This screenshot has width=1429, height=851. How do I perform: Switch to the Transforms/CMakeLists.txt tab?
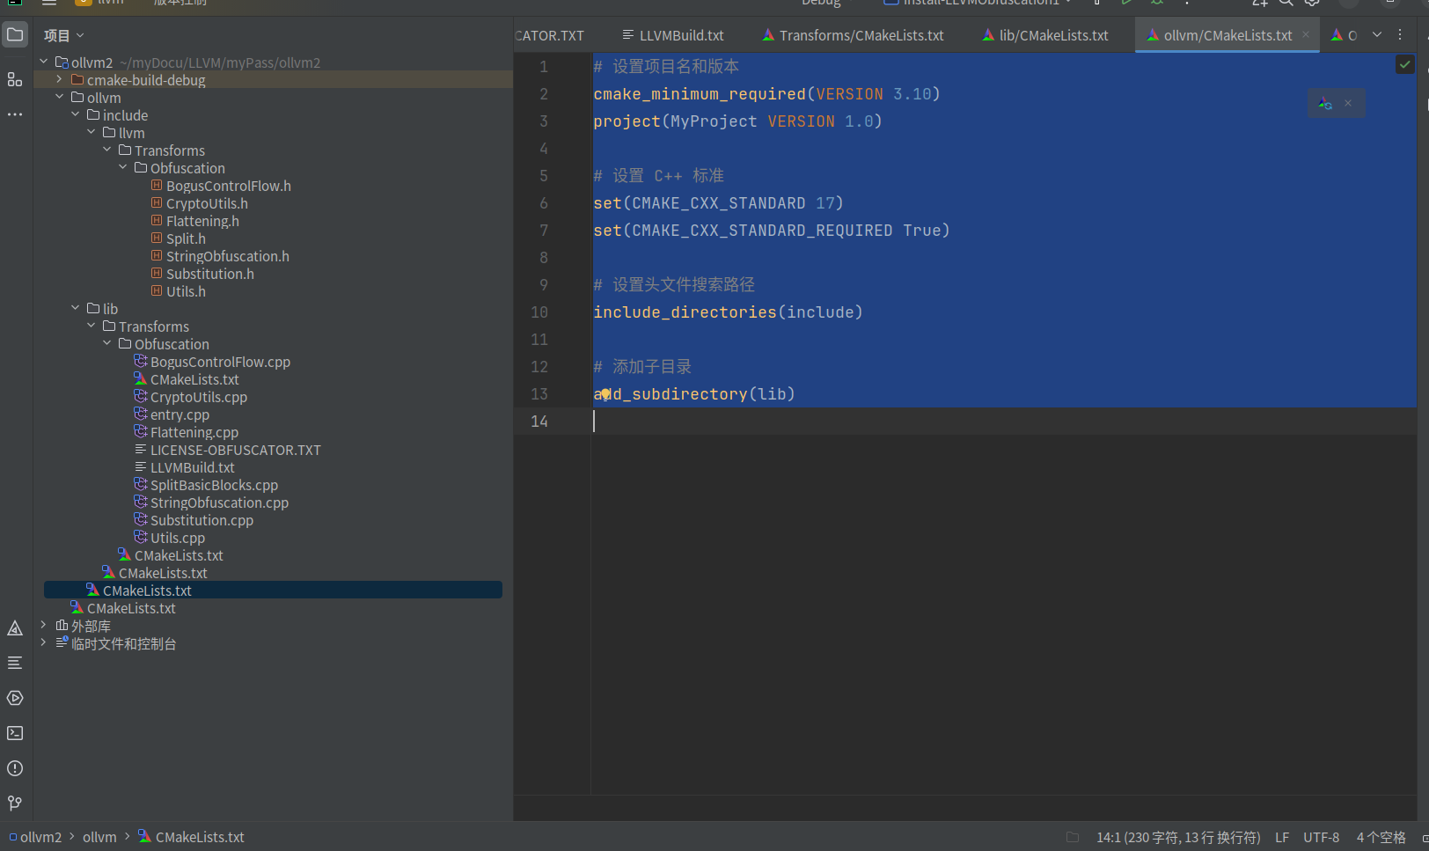(x=853, y=35)
